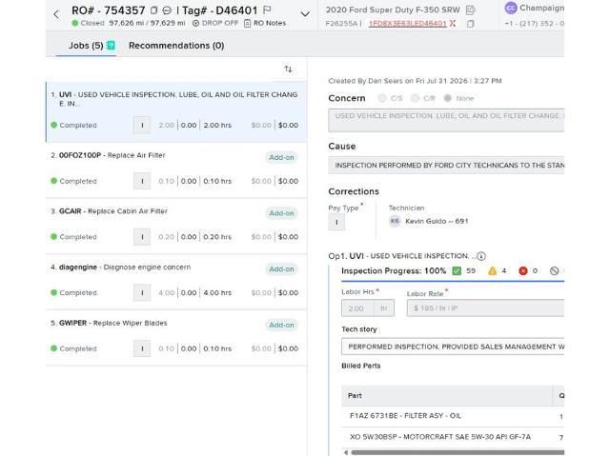
Task: Click the Inspection Progress blue bar
Action: pos(453,281)
